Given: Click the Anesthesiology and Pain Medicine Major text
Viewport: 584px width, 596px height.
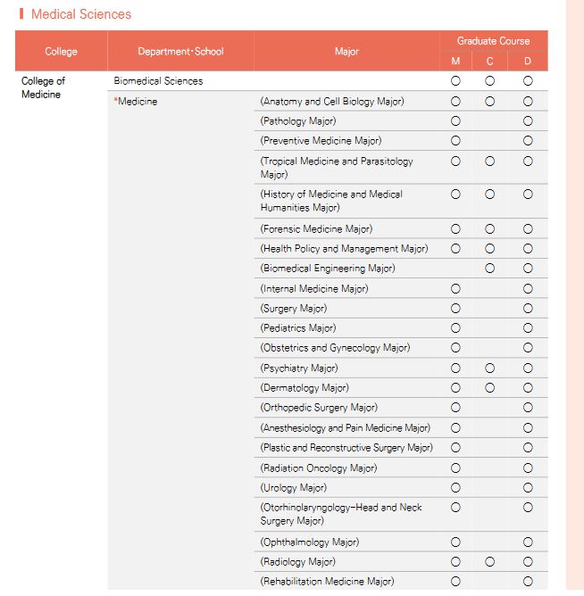Looking at the screenshot, I should tap(345, 428).
